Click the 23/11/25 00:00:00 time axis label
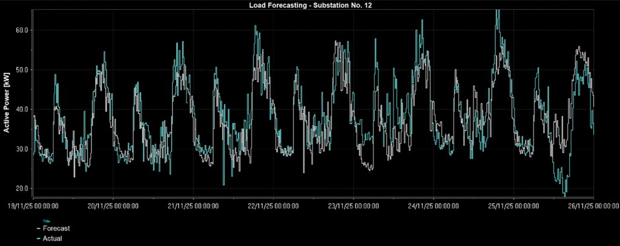The width and height of the screenshot is (620, 246). (353, 207)
